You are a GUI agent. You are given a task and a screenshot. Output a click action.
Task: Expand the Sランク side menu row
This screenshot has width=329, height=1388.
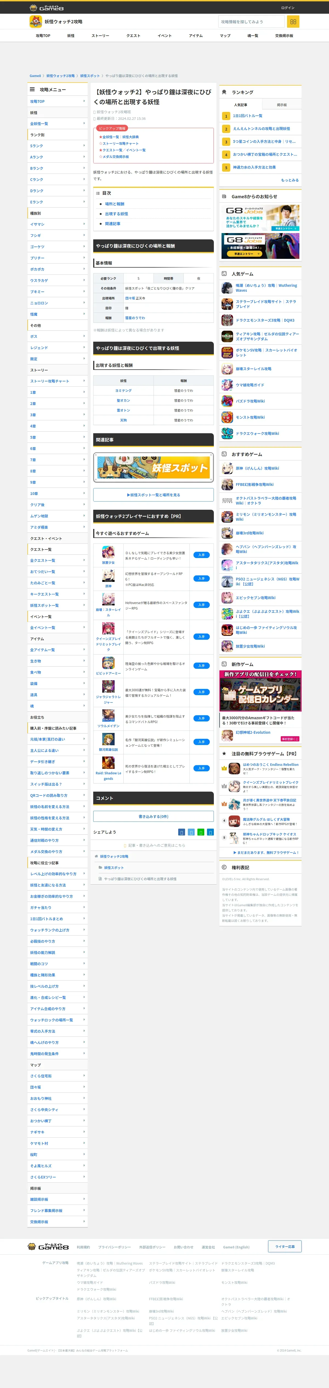coord(58,146)
